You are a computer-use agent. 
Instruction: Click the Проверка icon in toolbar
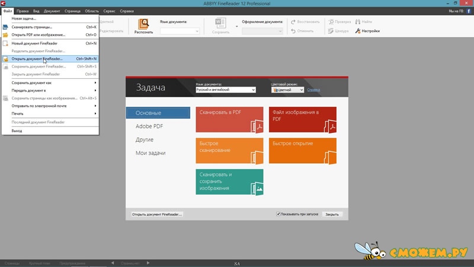331,22
